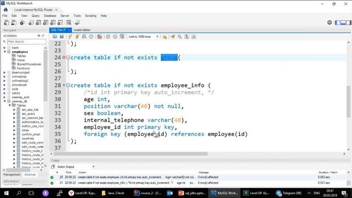352x198 pixels.
Task: Stop query execution hand icon
Action: click(91, 37)
